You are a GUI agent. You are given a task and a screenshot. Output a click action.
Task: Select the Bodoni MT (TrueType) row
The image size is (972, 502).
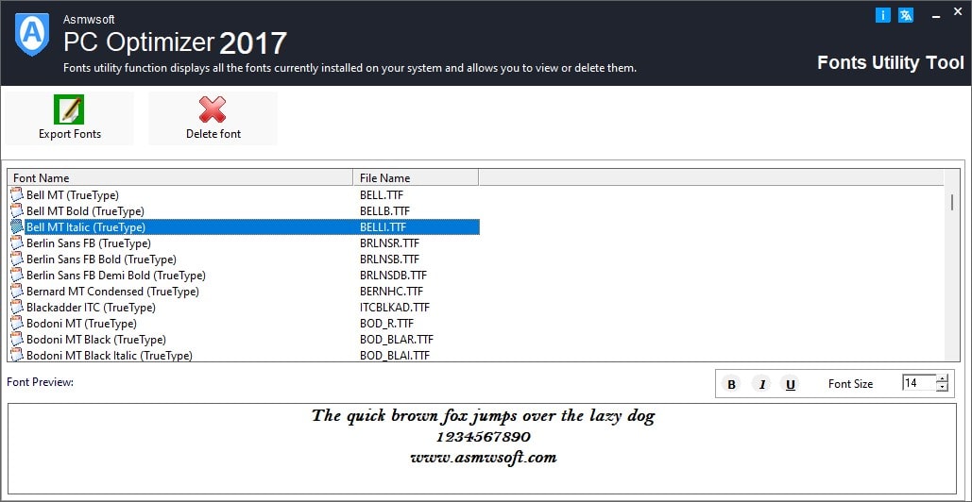pos(245,324)
